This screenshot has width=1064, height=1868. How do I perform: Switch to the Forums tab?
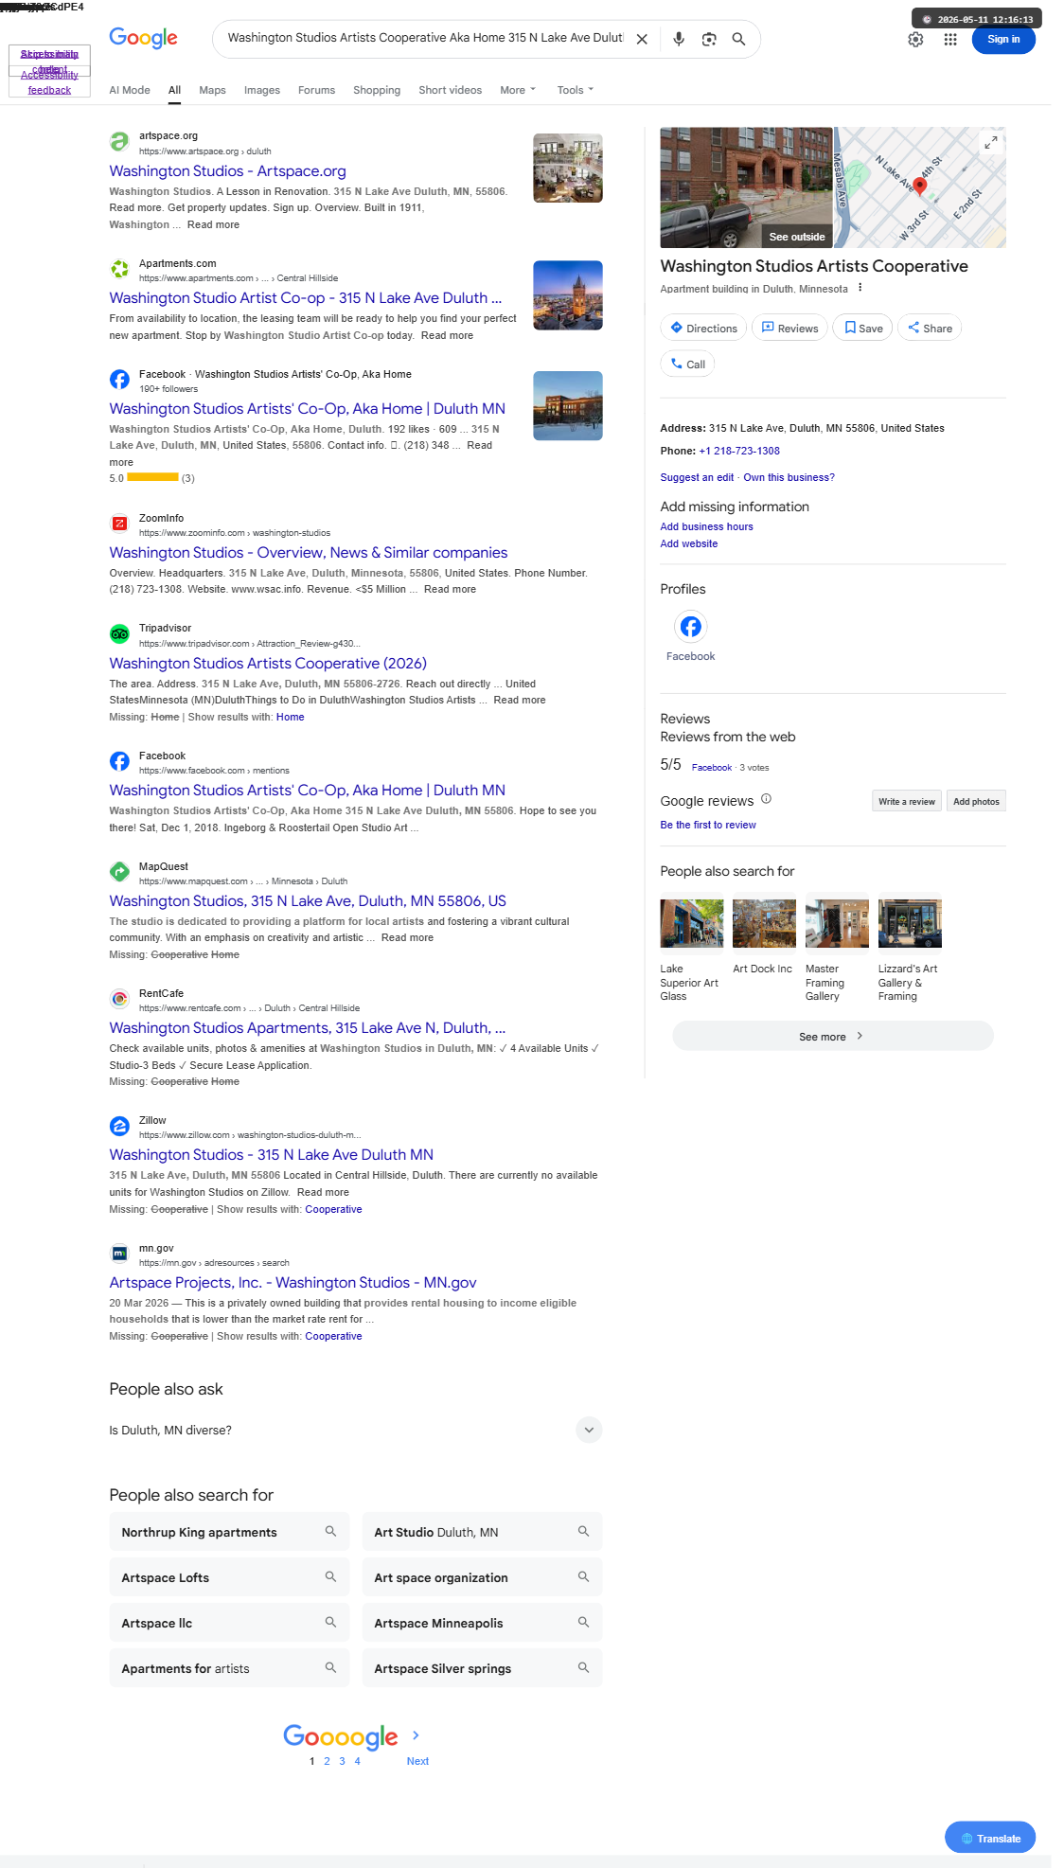pos(316,90)
